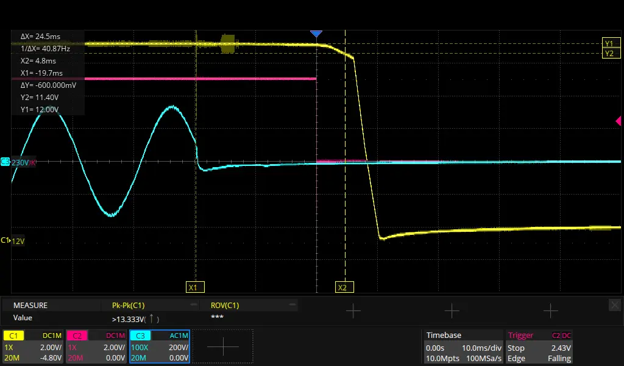Click the X1 cursor label
The width and height of the screenshot is (624, 366).
coord(194,287)
